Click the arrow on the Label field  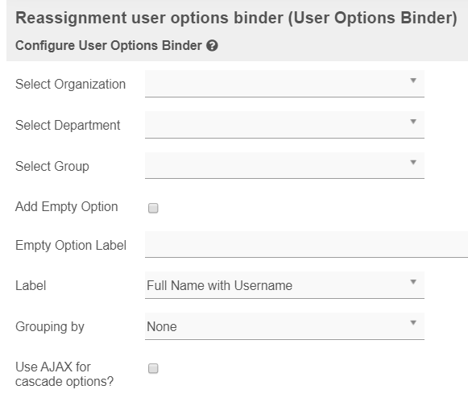tap(413, 282)
